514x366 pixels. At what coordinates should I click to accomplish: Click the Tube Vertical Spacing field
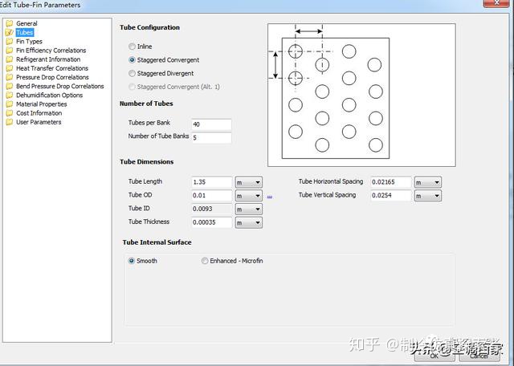[391, 195]
